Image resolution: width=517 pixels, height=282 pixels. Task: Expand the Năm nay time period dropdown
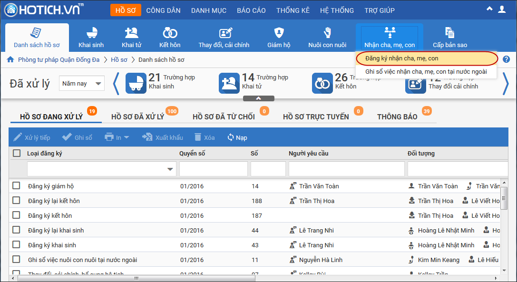point(82,84)
